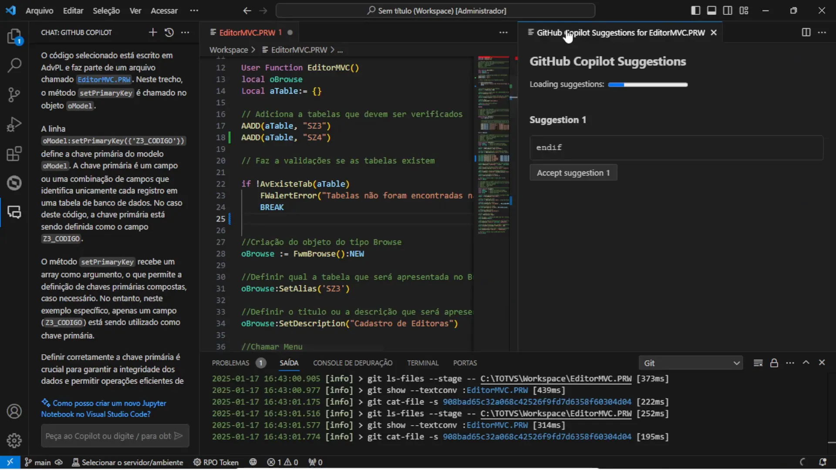The image size is (836, 470).
Task: Close the bottom panel
Action: coord(822,363)
